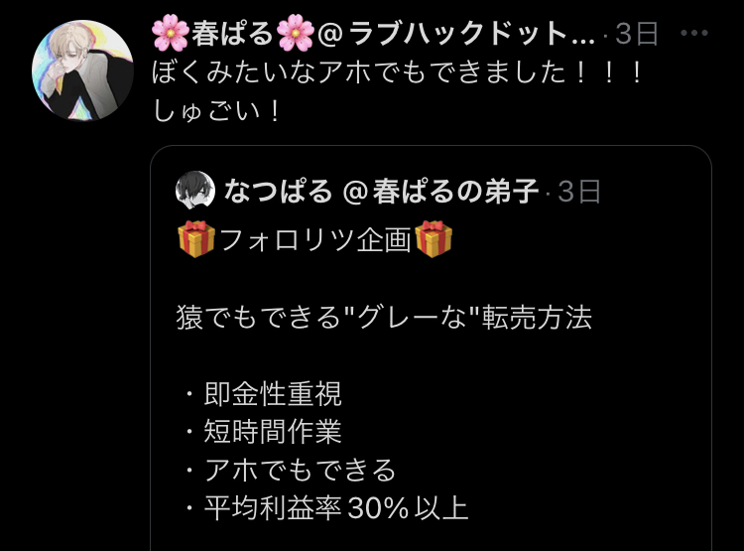This screenshot has height=551, width=744.
Task: Open なつぱる @春ぱるの弟子 author name
Action: (x=381, y=191)
